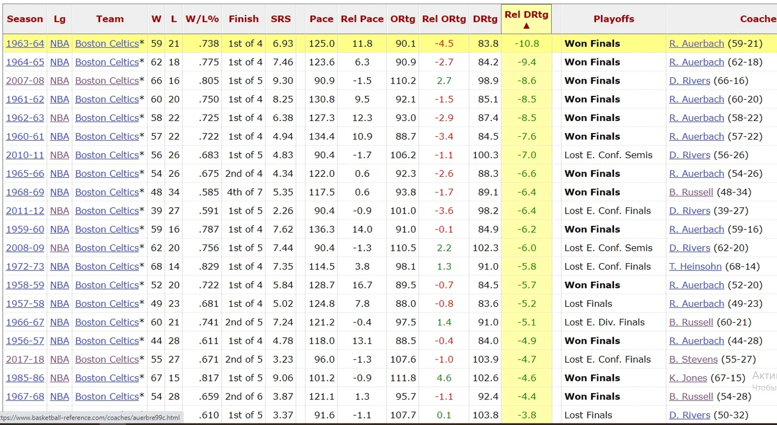Click the .829 win percentage cell
777x425 pixels.
(208, 266)
